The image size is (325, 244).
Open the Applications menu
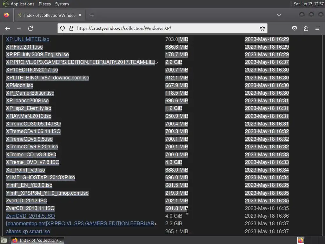[x=23, y=4]
